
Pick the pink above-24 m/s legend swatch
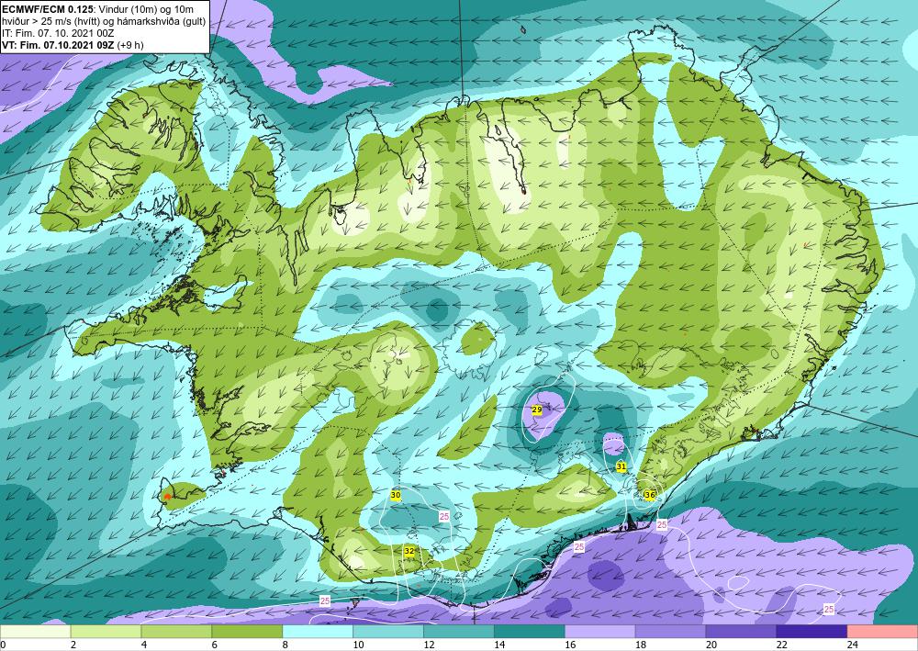[x=882, y=632]
